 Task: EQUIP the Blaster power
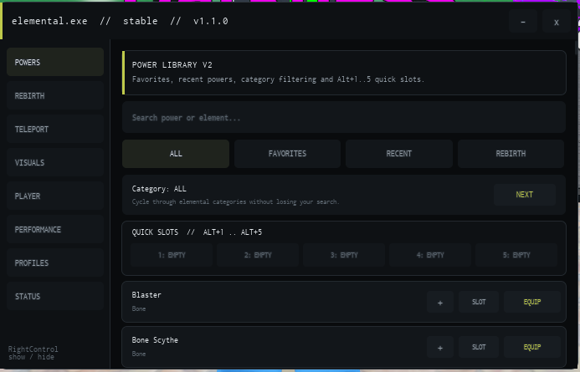click(x=532, y=302)
